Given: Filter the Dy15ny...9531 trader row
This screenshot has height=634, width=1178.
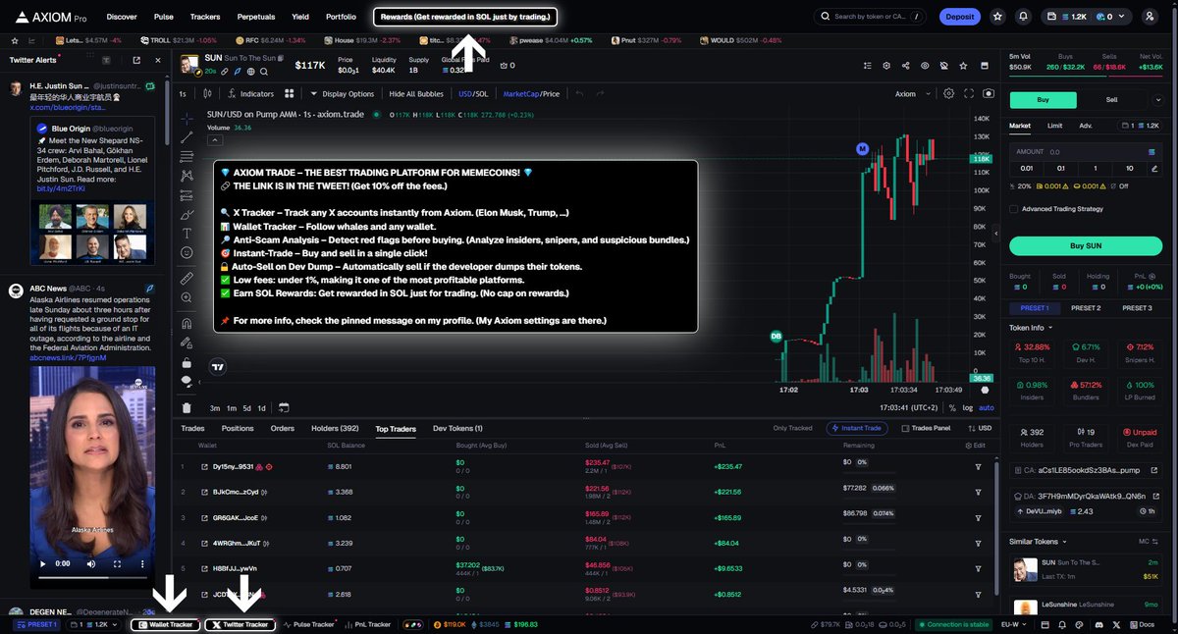Looking at the screenshot, I should pos(978,466).
